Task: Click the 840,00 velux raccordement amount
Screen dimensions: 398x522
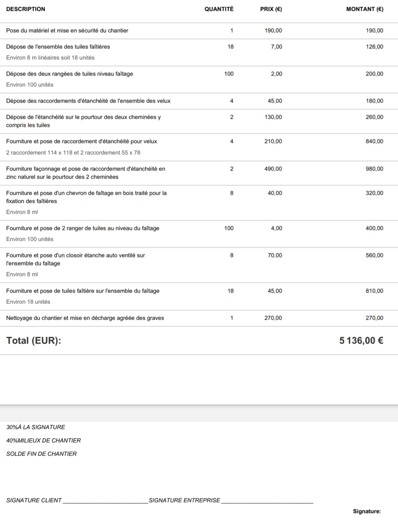Action: coord(374,141)
